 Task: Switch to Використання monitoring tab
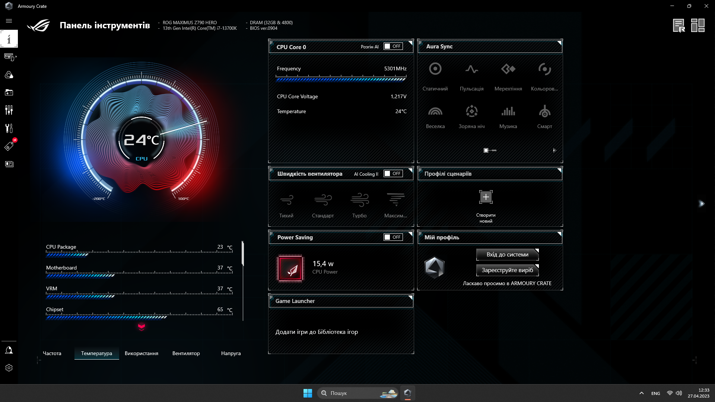(x=142, y=353)
